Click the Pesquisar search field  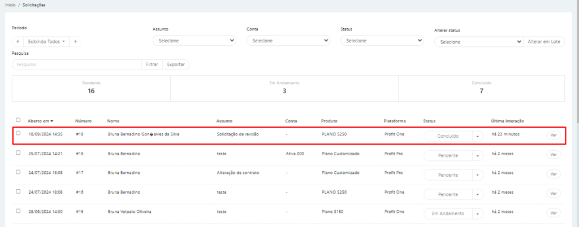click(x=76, y=64)
